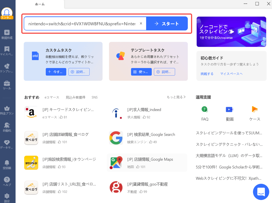
Task: Open [JP] 店舗リスト_URL別_食べロ... template title
Action: [x=69, y=184]
